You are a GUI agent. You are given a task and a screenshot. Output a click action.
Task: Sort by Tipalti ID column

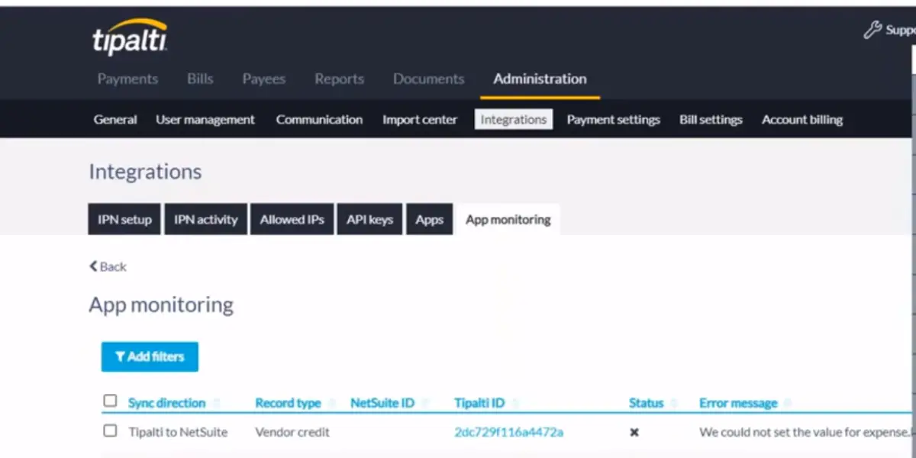[479, 402]
